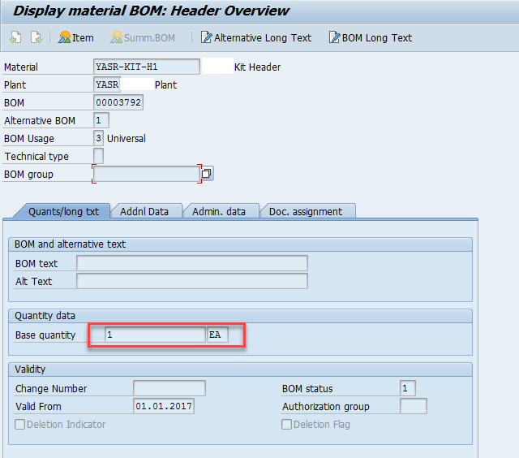Click the 'Universal' BOM usage text
Viewport: 519px width, 458px height.
[127, 139]
